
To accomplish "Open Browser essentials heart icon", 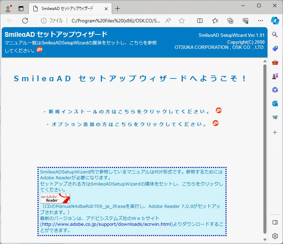I will (245, 21).
